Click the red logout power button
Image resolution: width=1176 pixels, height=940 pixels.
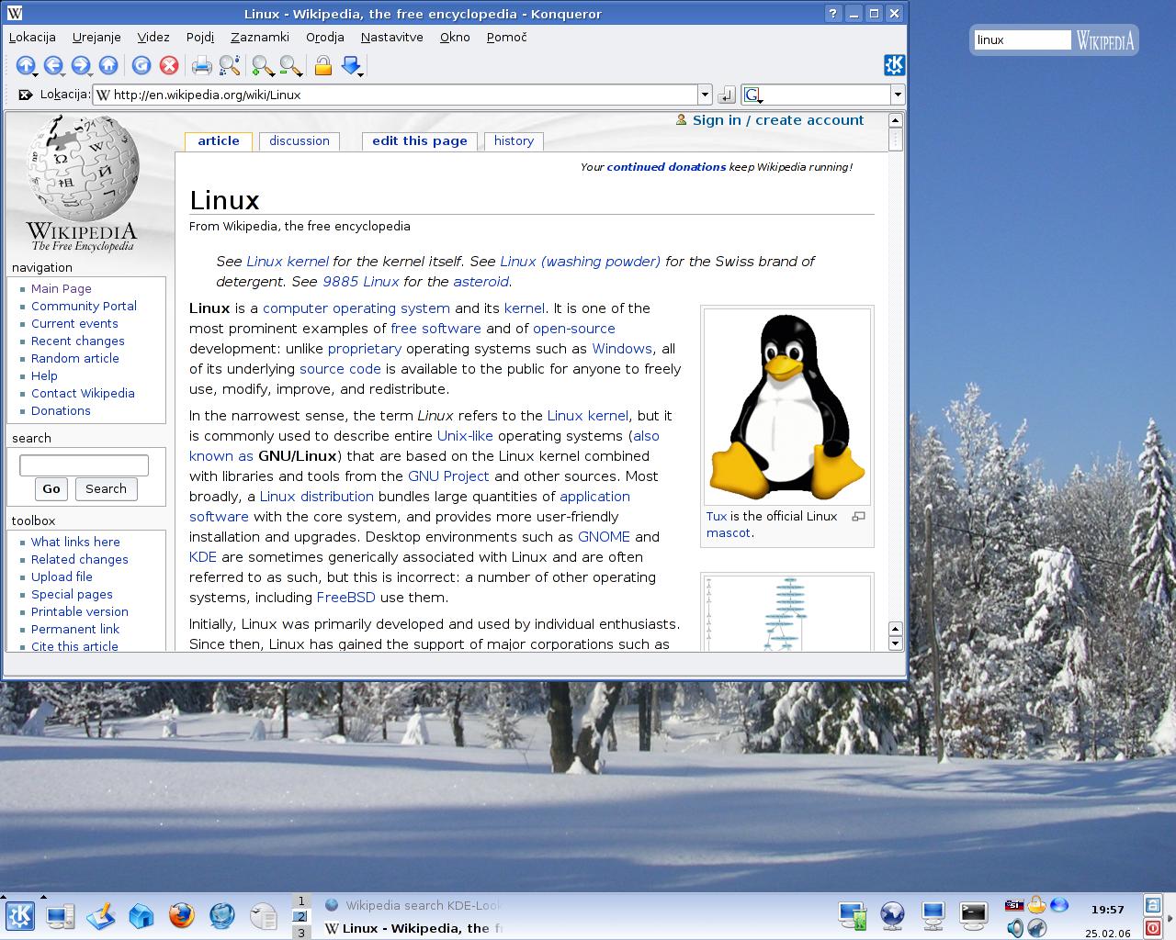(x=1152, y=928)
